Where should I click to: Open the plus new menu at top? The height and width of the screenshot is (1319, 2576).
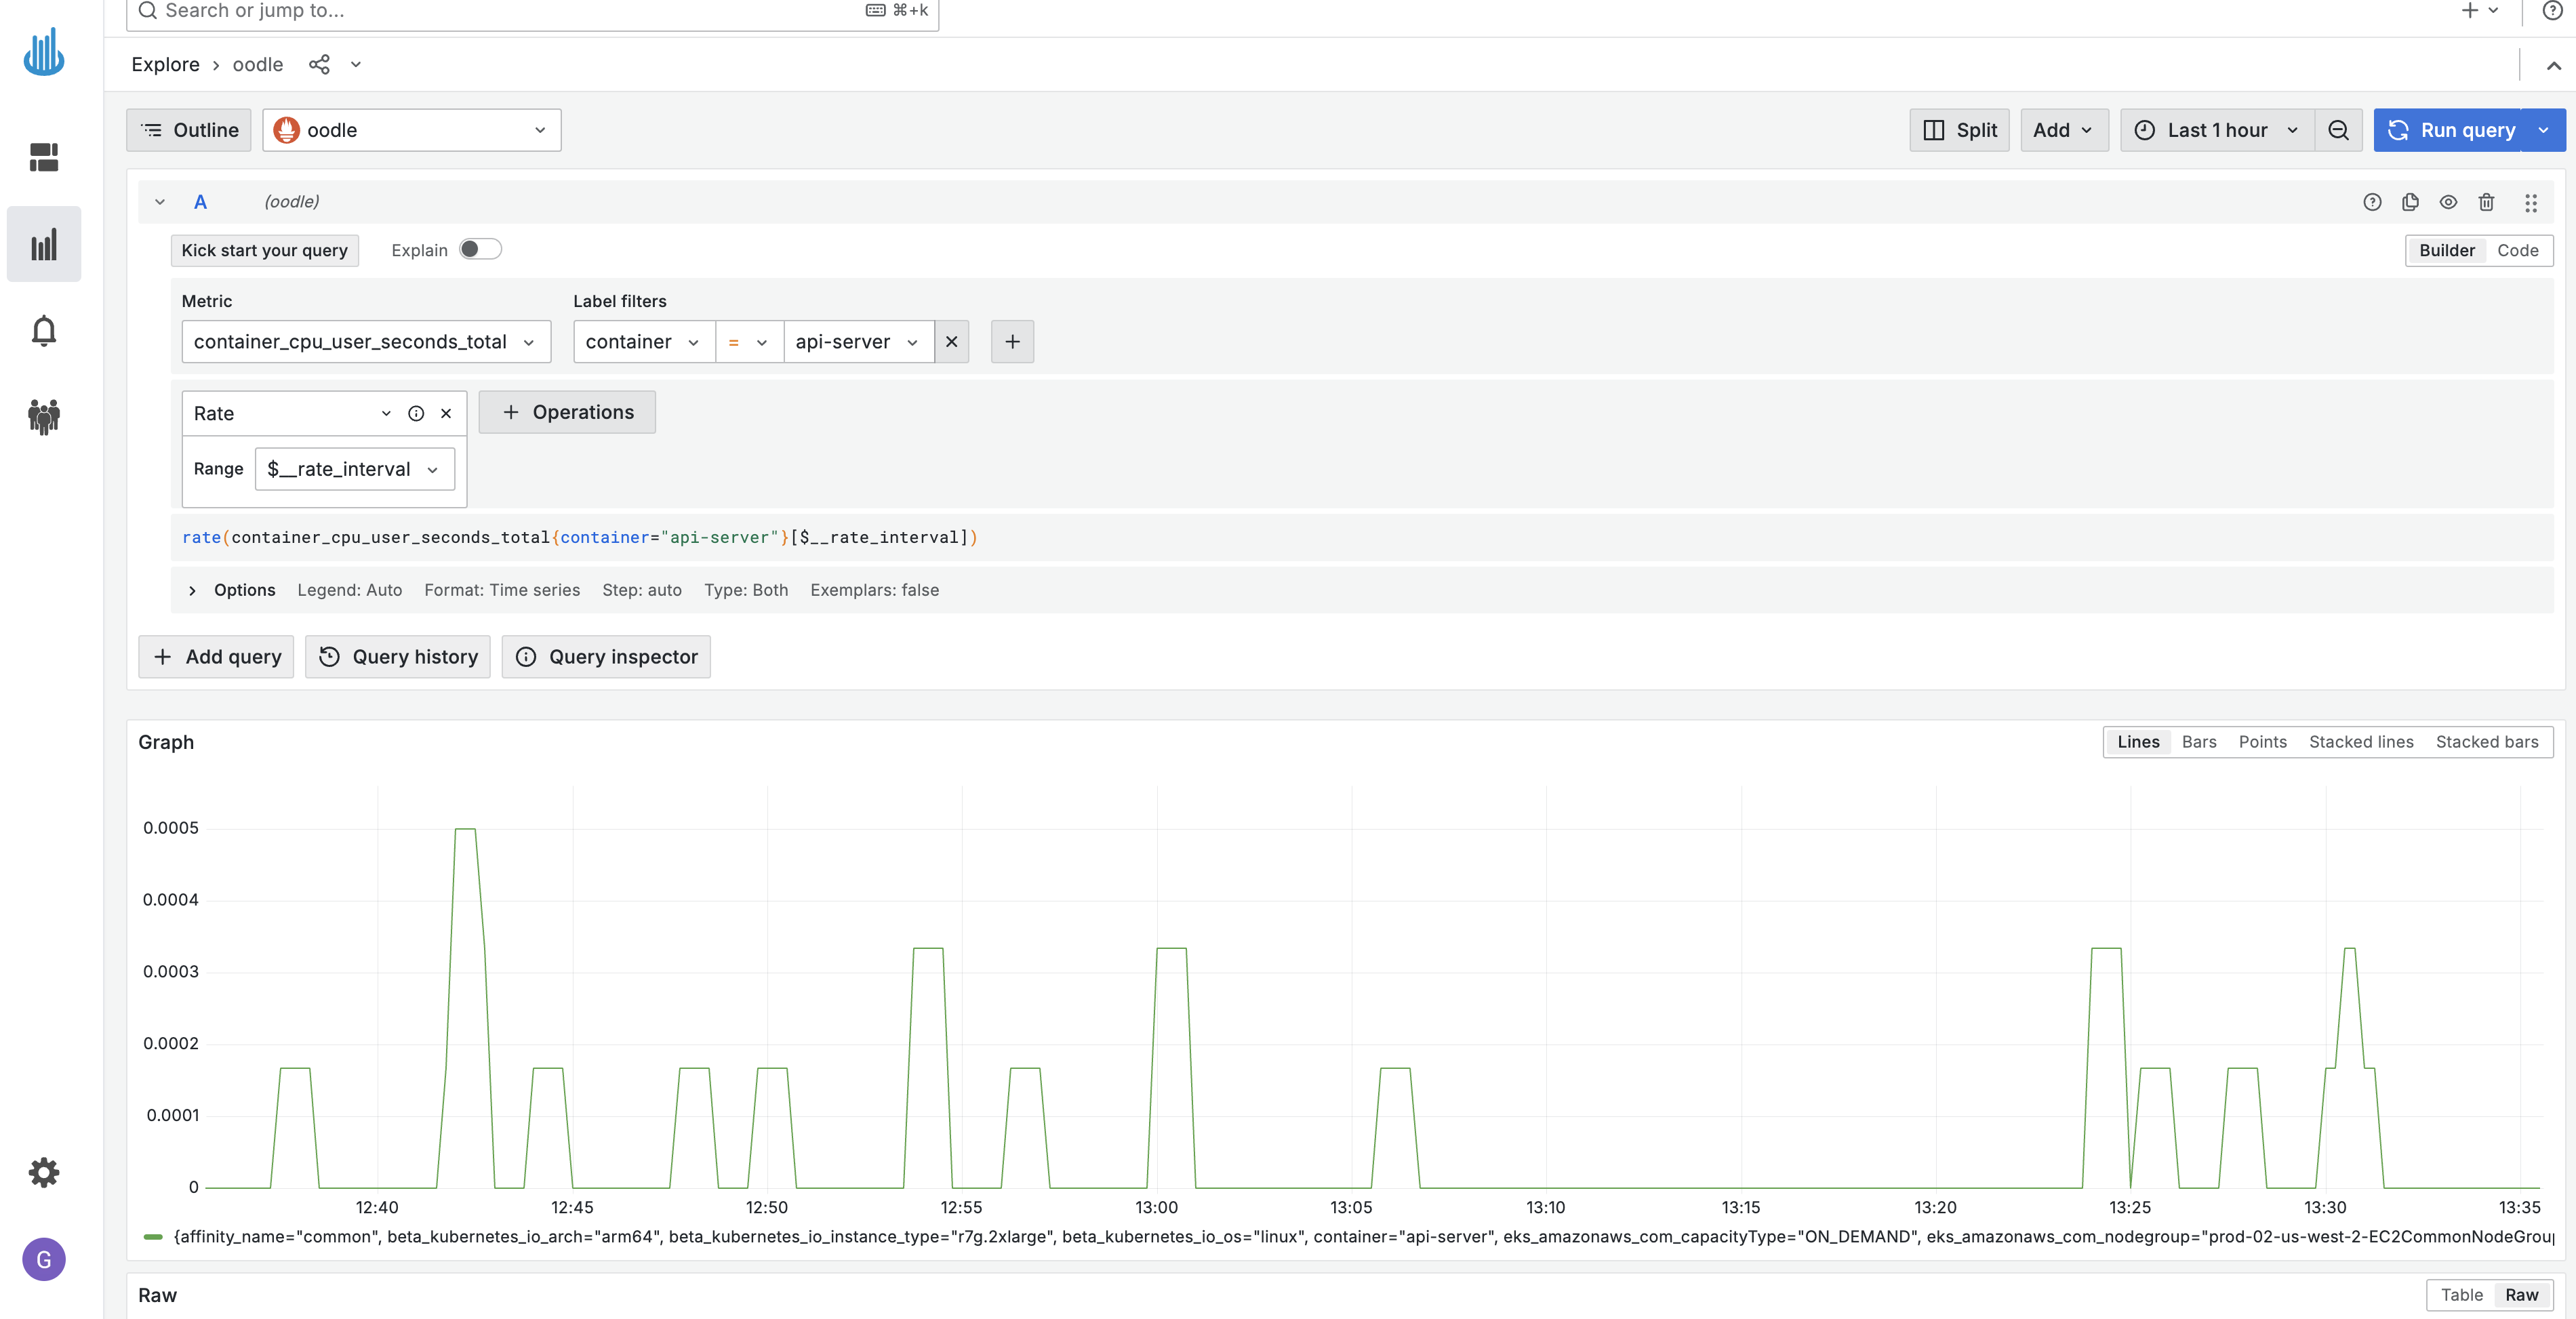point(2479,11)
